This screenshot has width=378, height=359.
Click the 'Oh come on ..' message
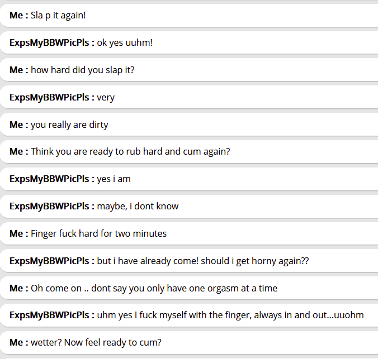pyautogui.click(x=154, y=288)
